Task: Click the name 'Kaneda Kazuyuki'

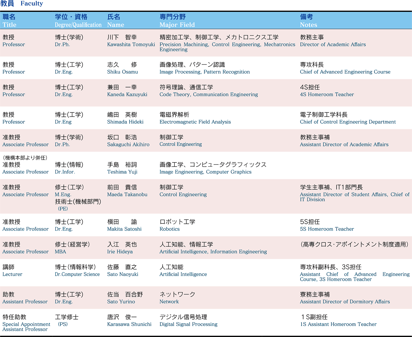Action: click(127, 95)
